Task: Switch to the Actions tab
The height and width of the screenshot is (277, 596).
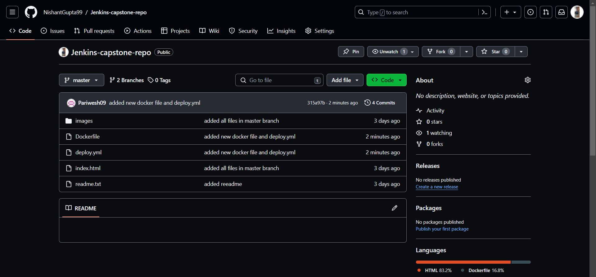Action: coord(138,31)
